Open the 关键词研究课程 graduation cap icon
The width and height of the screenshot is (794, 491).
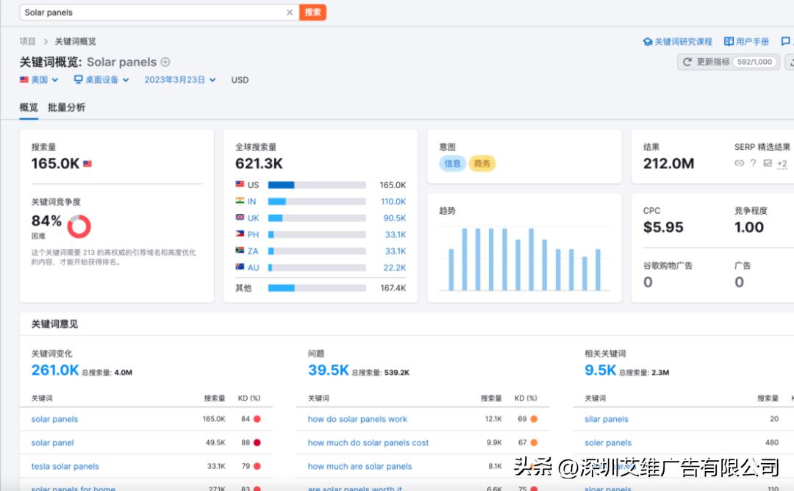pos(648,41)
